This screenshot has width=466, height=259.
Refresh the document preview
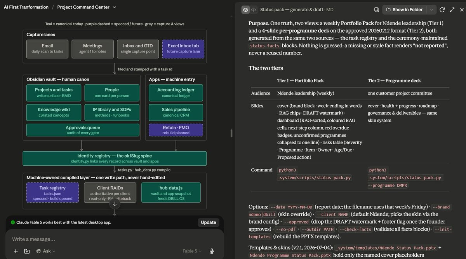pyautogui.click(x=442, y=10)
